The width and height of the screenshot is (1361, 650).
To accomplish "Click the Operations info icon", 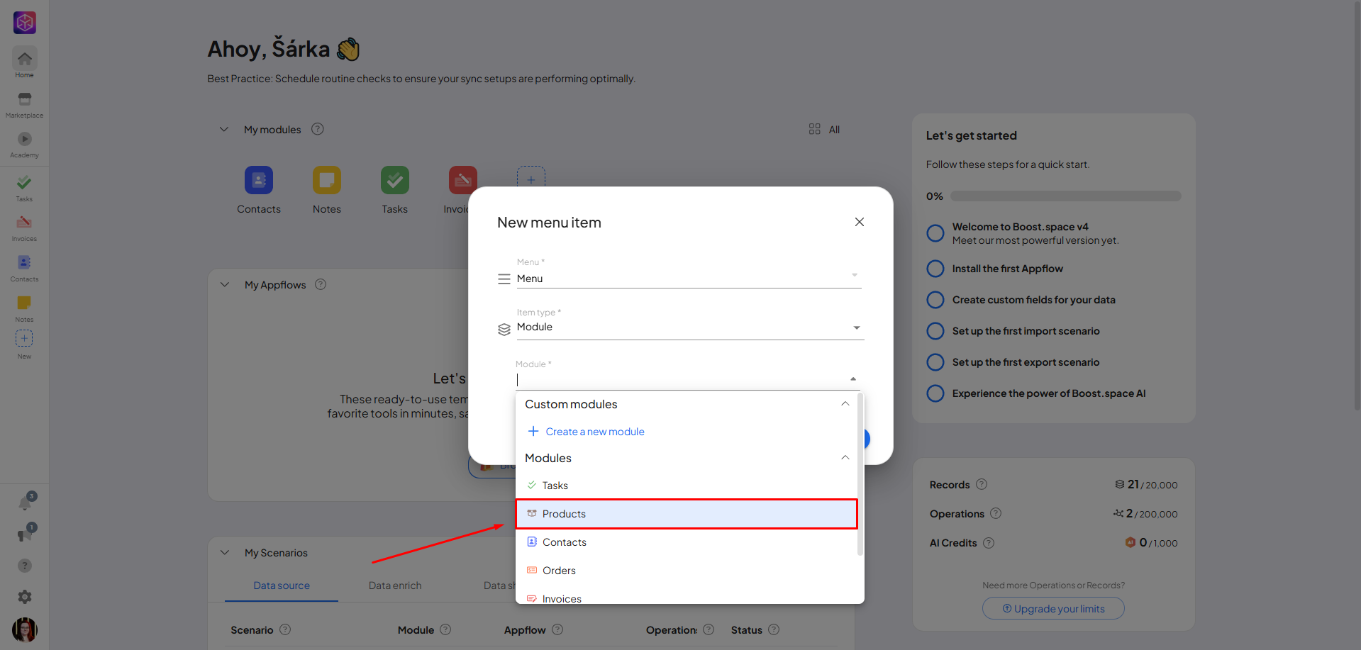I will pyautogui.click(x=996, y=513).
